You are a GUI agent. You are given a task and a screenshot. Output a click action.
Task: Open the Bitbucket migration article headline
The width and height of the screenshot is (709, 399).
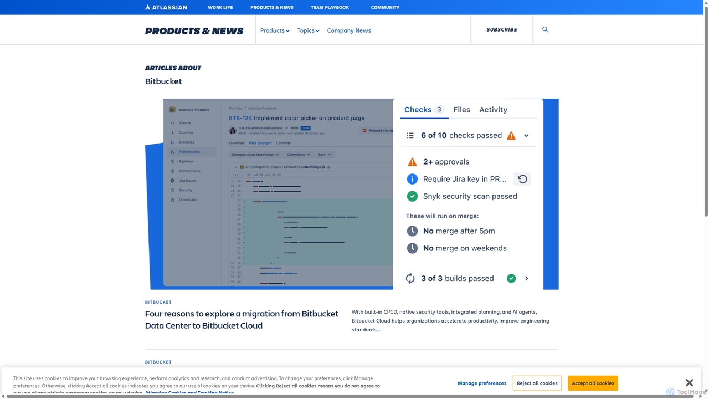point(242,320)
